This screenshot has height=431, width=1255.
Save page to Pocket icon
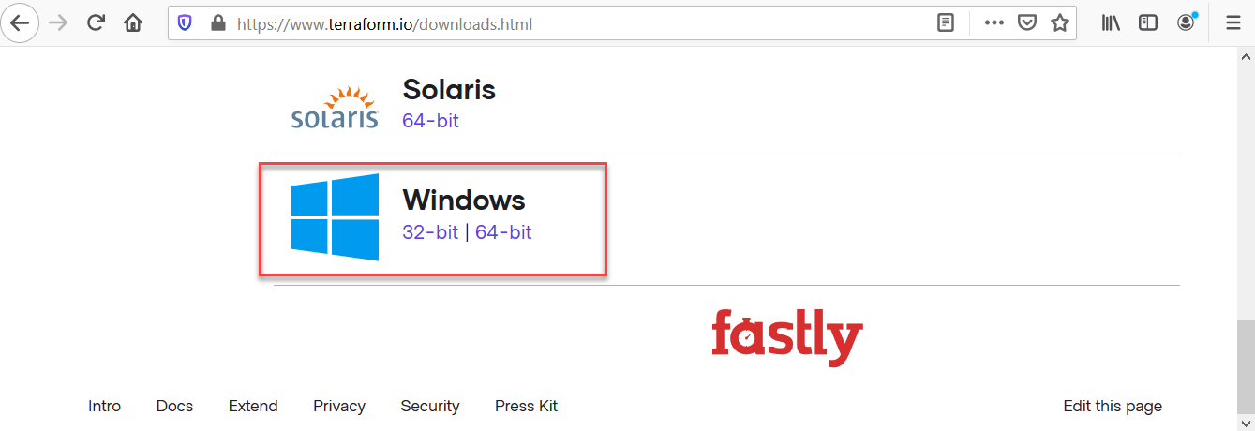coord(1027,23)
